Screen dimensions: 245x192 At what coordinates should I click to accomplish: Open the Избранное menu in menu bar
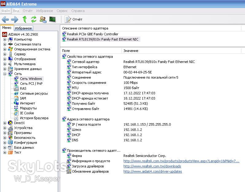click(45, 11)
